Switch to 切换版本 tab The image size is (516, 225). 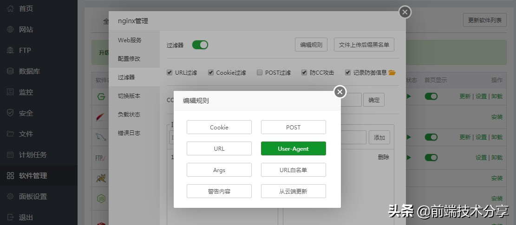click(x=134, y=96)
